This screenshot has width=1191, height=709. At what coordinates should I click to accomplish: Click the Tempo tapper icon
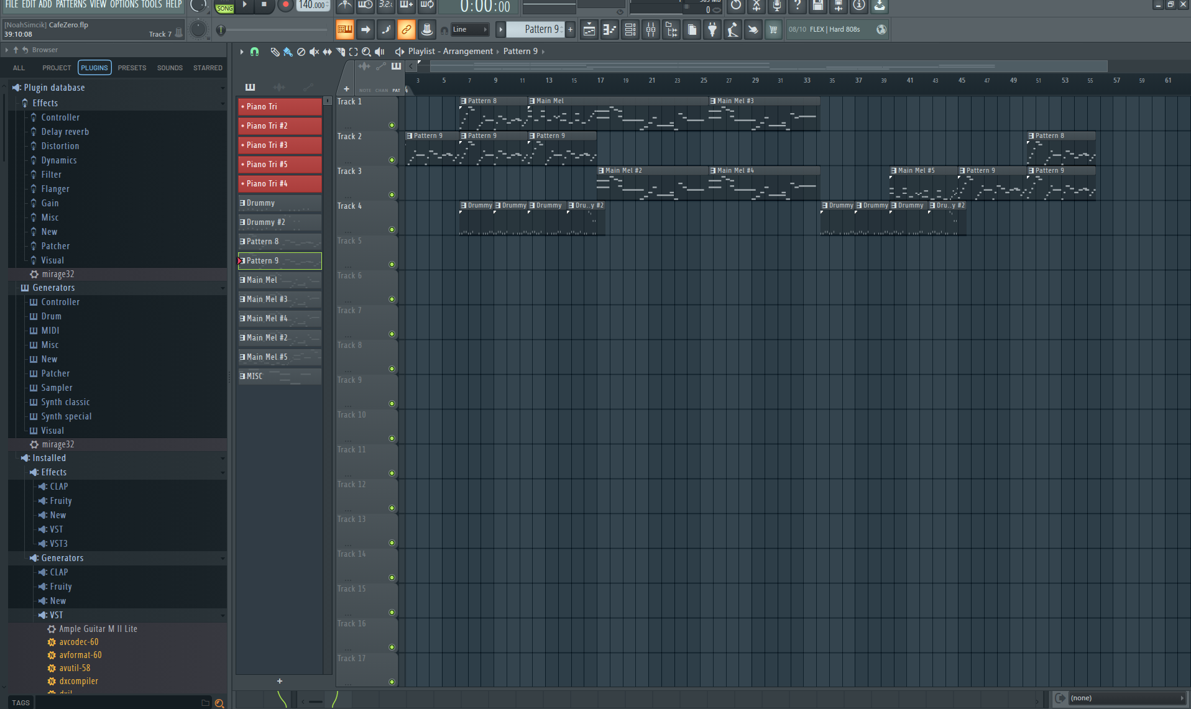click(732, 29)
